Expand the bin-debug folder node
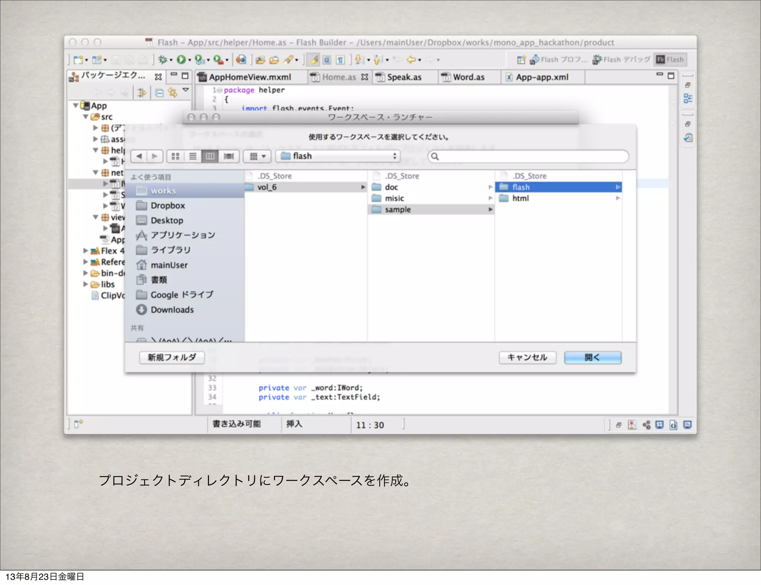Viewport: 761px width, 585px height. click(86, 273)
